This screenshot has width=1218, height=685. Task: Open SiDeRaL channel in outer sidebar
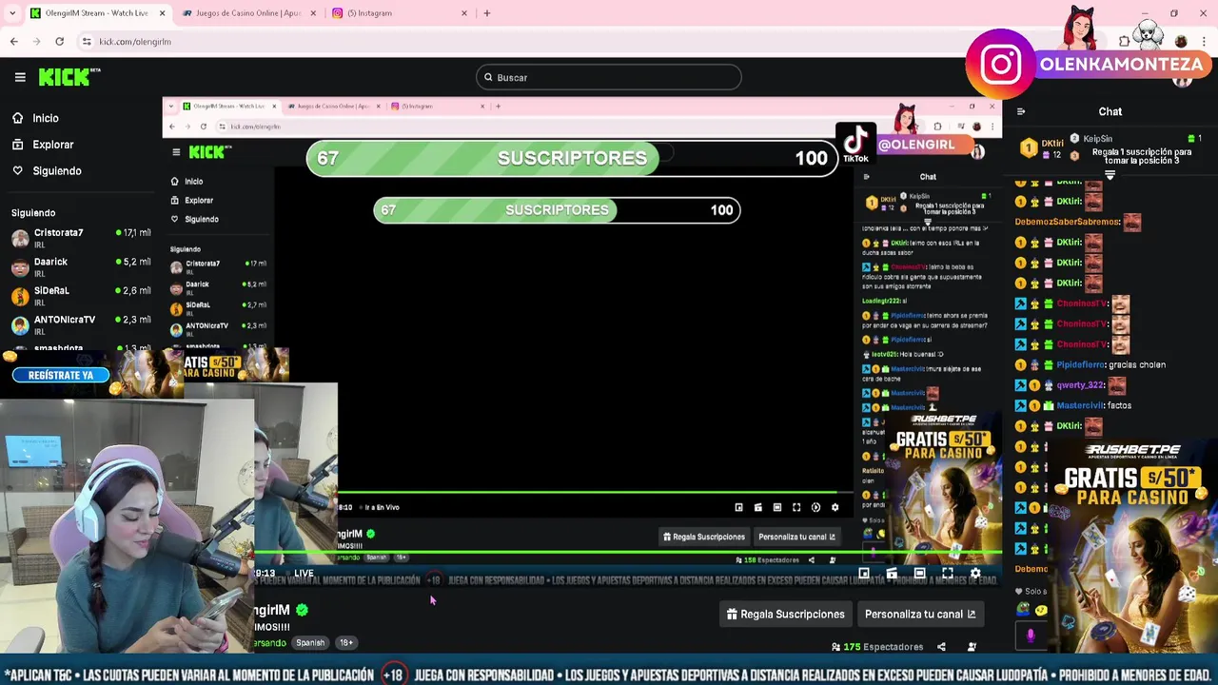(x=81, y=295)
